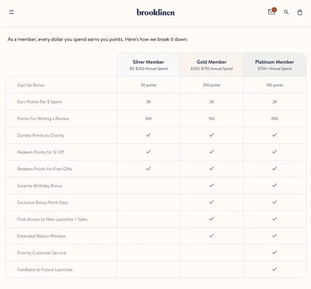Click the Sign Up Bonus row label
Image resolution: width=311 pixels, height=289 pixels.
(31, 85)
